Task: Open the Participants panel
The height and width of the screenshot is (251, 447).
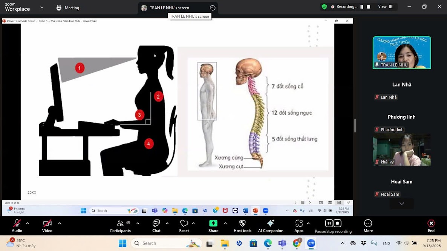Action: tap(120, 224)
